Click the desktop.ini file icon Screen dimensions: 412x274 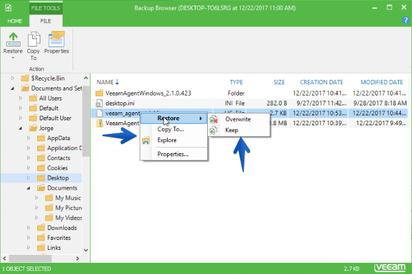[x=99, y=103]
